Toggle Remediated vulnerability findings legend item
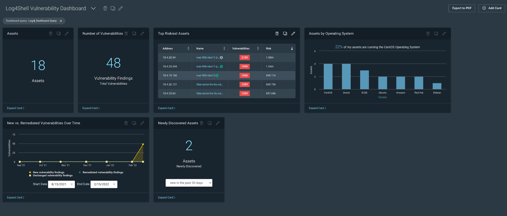The width and height of the screenshot is (507, 216). pyautogui.click(x=102, y=172)
